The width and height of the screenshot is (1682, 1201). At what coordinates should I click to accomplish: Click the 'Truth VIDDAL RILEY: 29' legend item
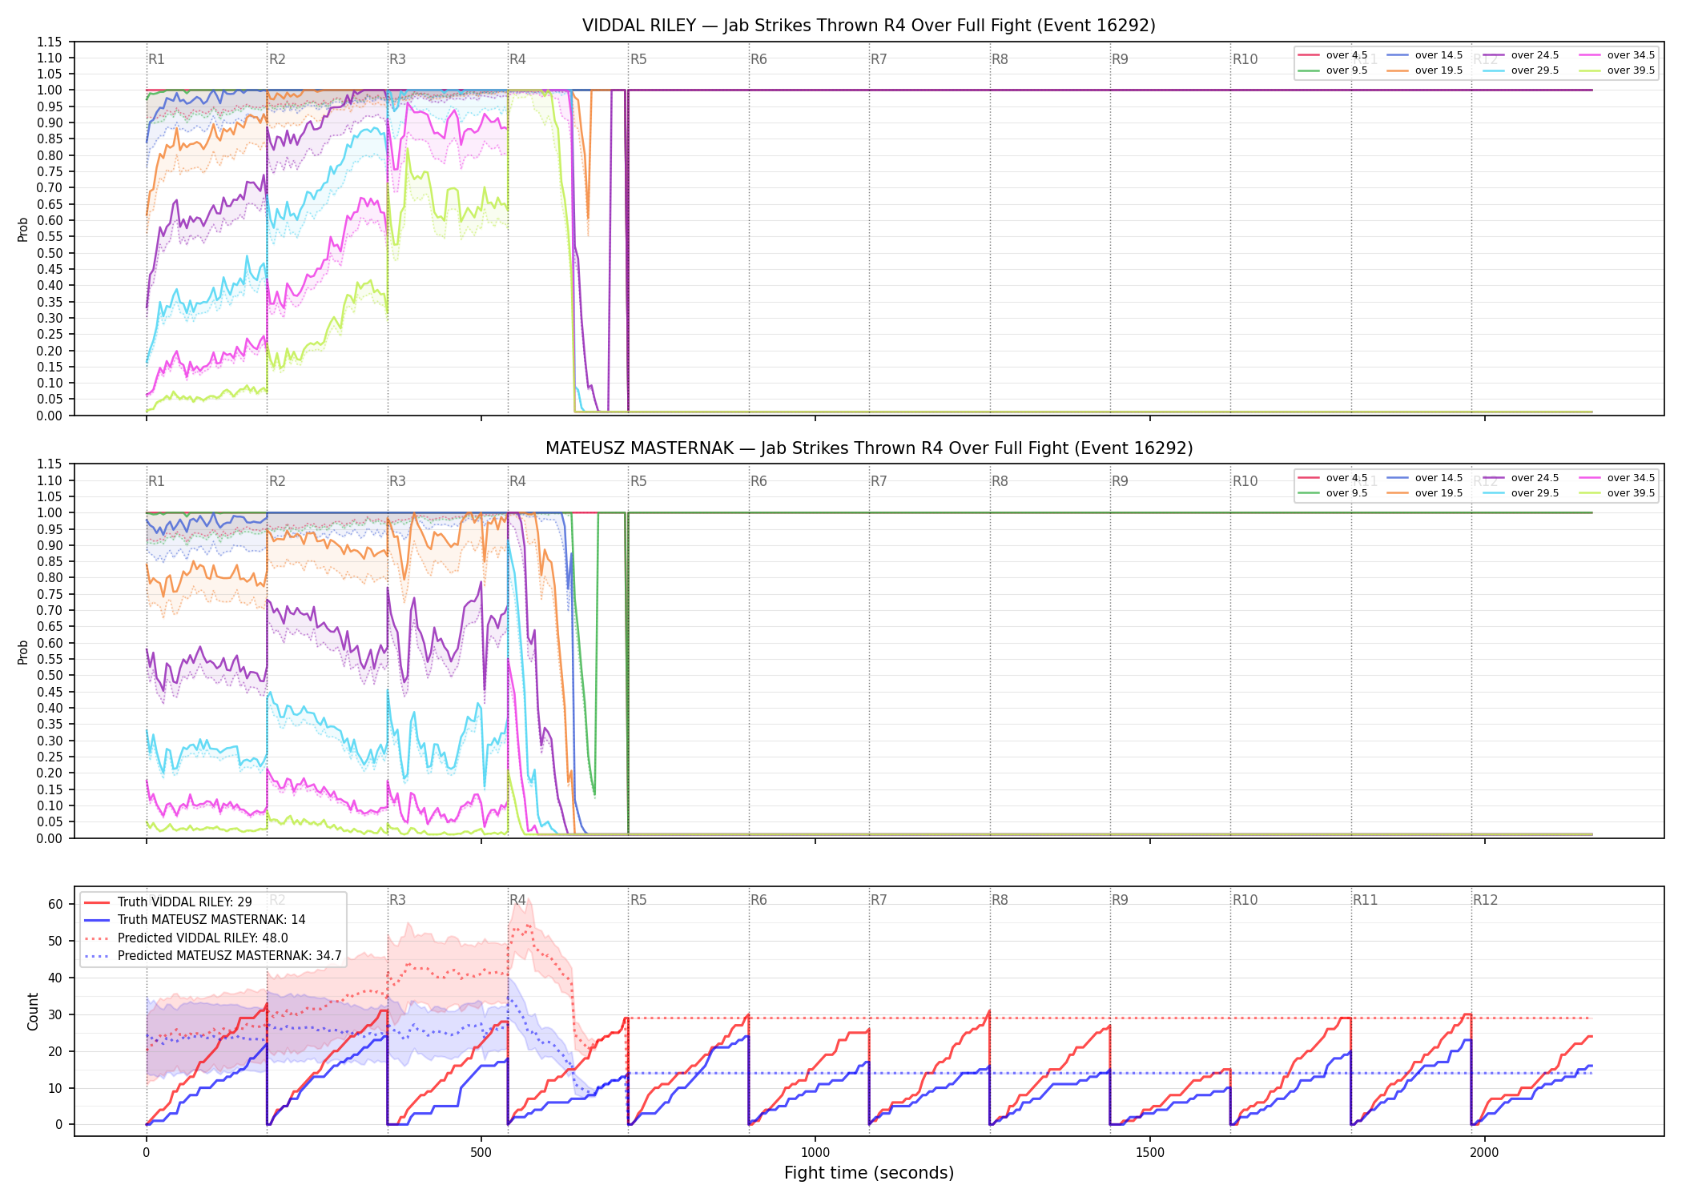[168, 902]
